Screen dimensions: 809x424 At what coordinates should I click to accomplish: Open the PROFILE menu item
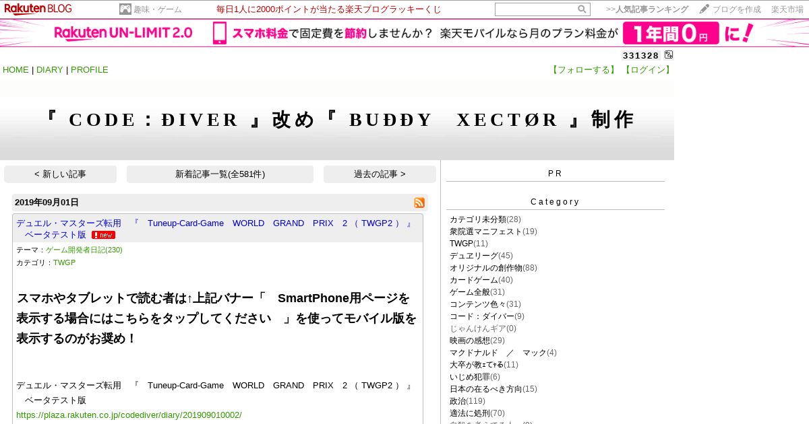(90, 70)
